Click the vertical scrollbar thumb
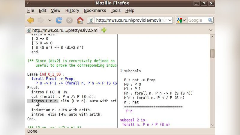The height and width of the screenshot is (135, 240). coord(212,53)
